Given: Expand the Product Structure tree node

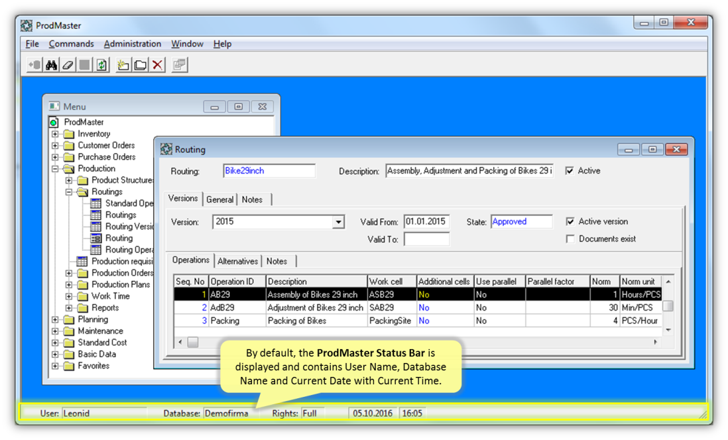Looking at the screenshot, I should coord(69,180).
